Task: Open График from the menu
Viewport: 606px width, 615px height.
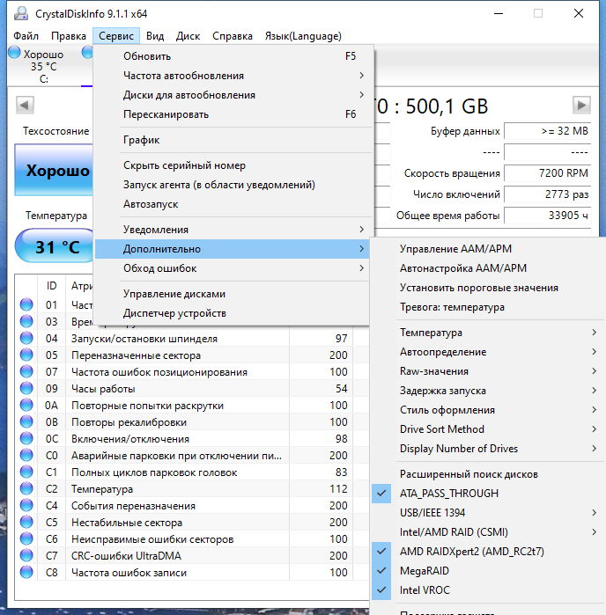Action: [x=232, y=140]
